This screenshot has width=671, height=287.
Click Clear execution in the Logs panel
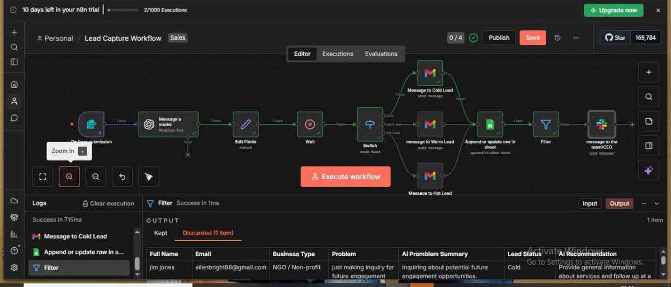click(x=108, y=204)
